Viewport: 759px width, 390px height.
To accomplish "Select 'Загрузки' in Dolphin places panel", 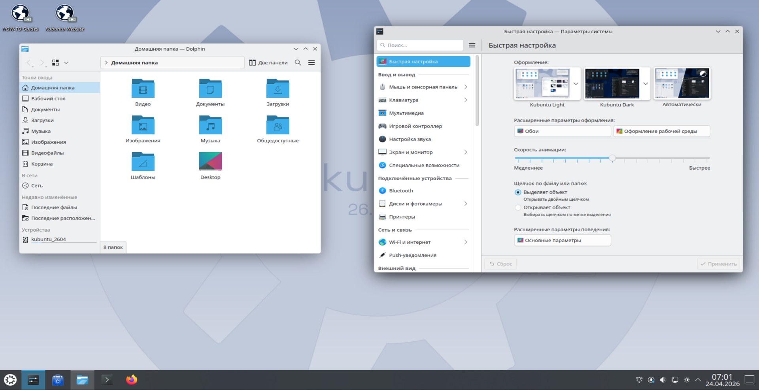I will pyautogui.click(x=42, y=120).
